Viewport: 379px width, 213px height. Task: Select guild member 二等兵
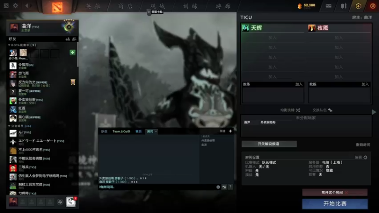point(42,168)
